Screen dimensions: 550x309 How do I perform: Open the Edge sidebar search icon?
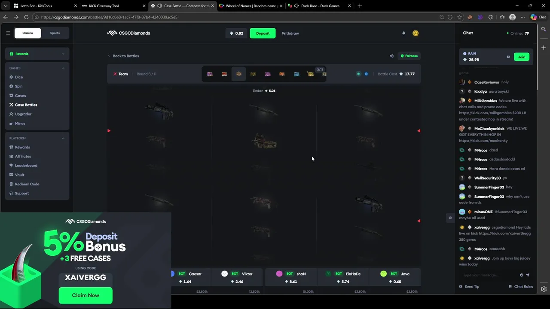click(x=544, y=29)
